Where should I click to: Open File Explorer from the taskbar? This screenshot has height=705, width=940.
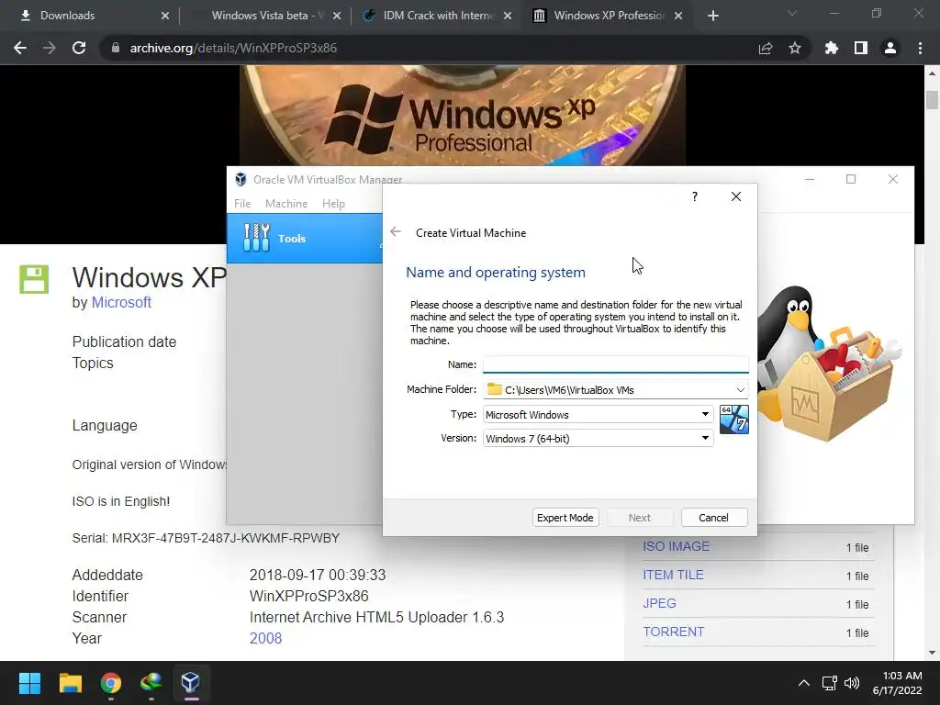[70, 683]
